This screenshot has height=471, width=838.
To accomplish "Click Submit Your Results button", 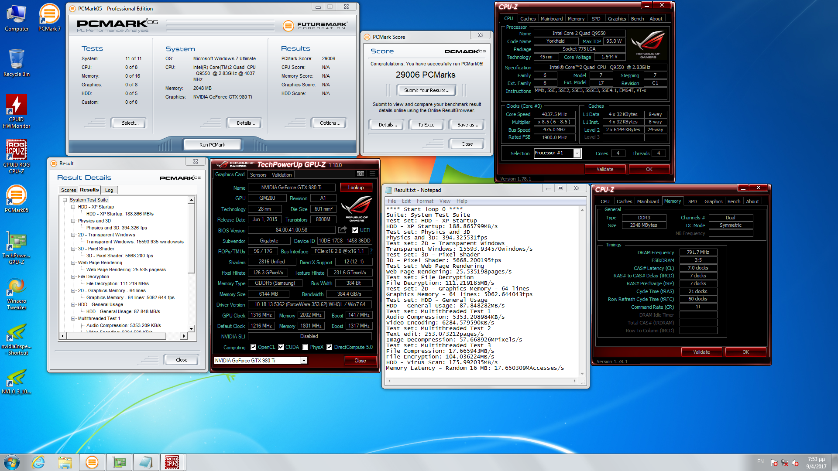I will 426,90.
